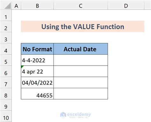
Task: Select the 'Actual Date' header cell
Action: coord(81,49)
